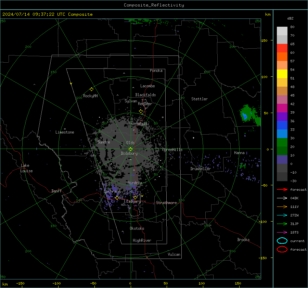308x288 pixels.
Task: Click the Ponoka label
Action: click(x=156, y=71)
